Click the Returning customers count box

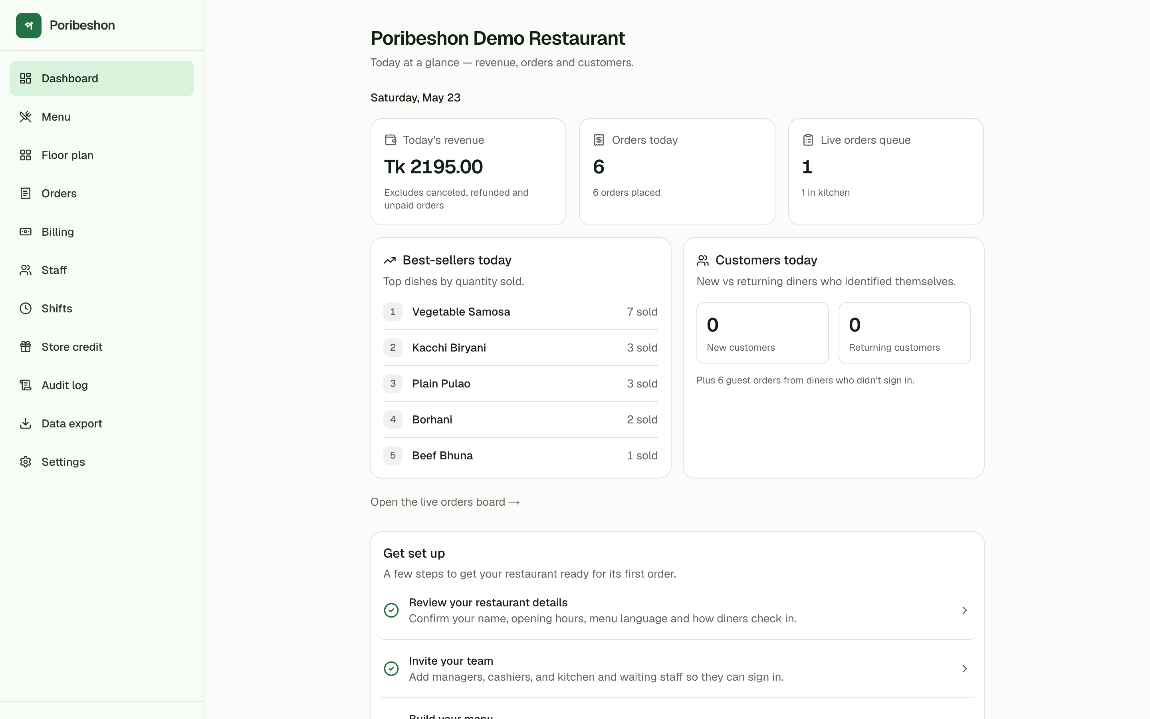pos(904,334)
